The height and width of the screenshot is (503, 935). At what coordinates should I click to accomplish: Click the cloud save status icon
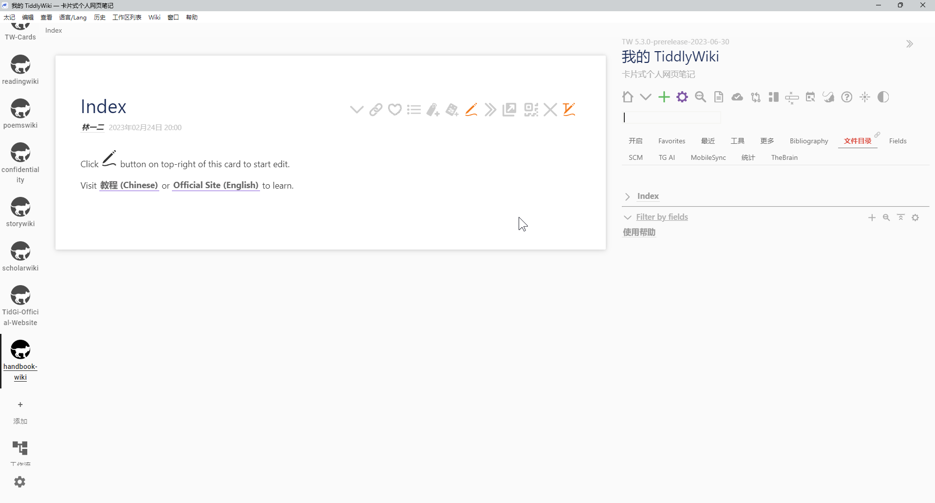[x=737, y=97]
